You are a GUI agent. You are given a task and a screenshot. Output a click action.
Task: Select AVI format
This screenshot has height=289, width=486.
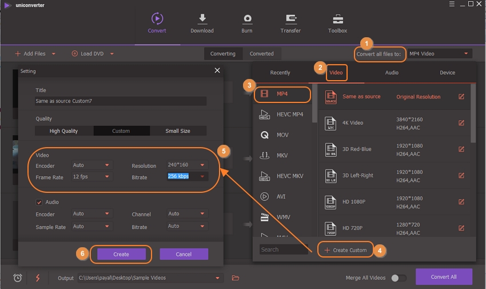click(282, 197)
